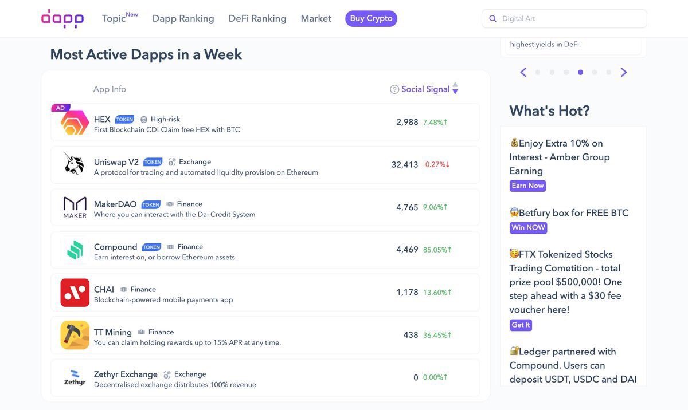
Task: Click MakerDAO description about Dai Credit System
Action: coord(175,215)
